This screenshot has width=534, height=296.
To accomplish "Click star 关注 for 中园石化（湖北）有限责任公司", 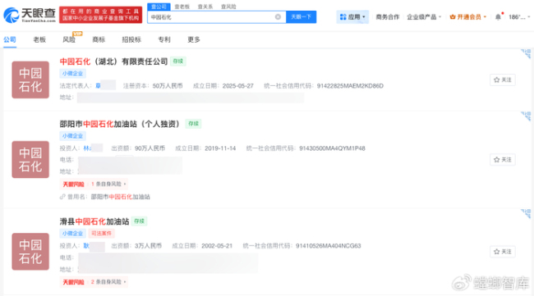I will 502,80.
